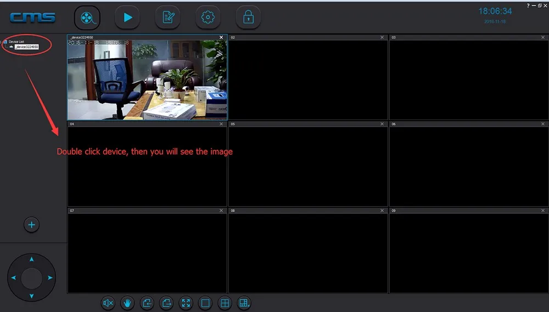Open the playback section

pos(127,18)
